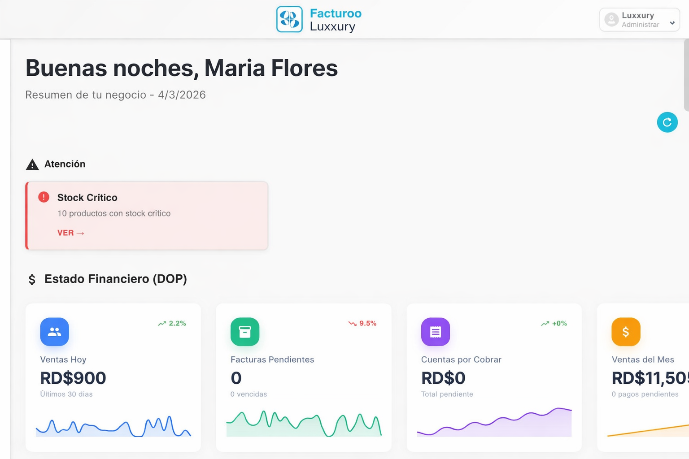The image size is (689, 459).
Task: Click the 'Facturas Pendientes' label
Action: [x=272, y=359]
